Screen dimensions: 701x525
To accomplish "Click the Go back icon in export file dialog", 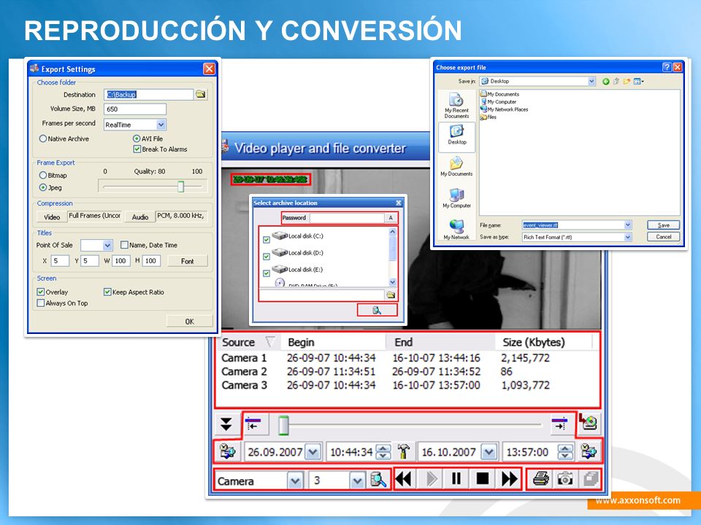I will pyautogui.click(x=606, y=81).
